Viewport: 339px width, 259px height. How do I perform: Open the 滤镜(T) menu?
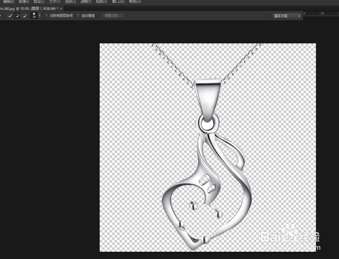pos(86,2)
